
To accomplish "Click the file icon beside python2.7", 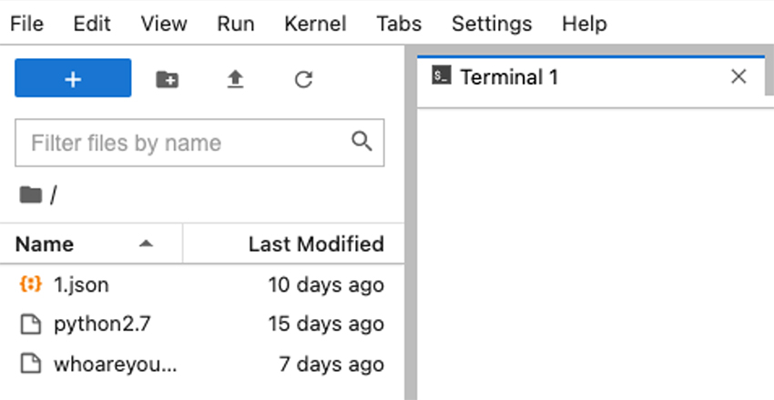I will [x=31, y=324].
